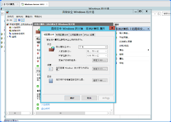The height and width of the screenshot is (122, 171).
Task: Click the app icon in the firewall title bar
Action: click(x=7, y=12)
